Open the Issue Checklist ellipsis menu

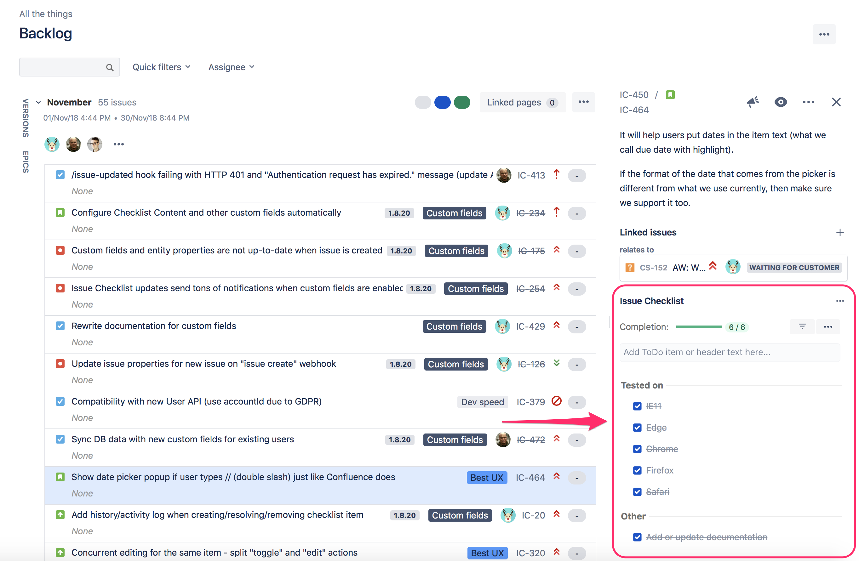[840, 301]
